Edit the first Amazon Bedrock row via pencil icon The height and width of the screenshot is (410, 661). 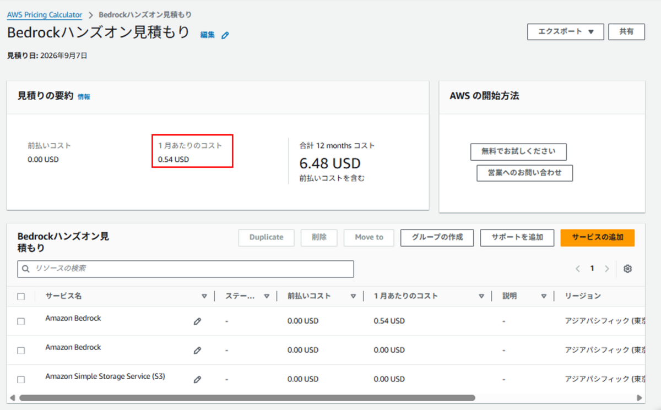[197, 321]
